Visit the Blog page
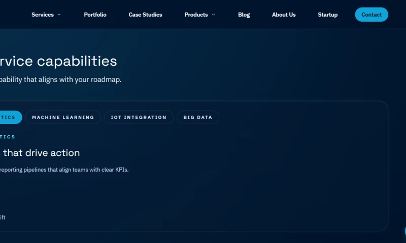The width and height of the screenshot is (406, 243). [x=244, y=15]
